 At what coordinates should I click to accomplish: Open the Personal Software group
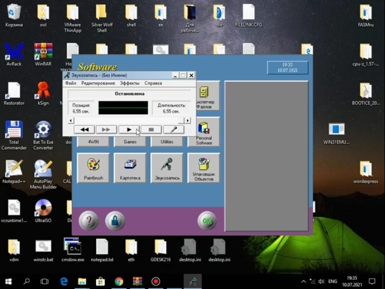point(204,132)
